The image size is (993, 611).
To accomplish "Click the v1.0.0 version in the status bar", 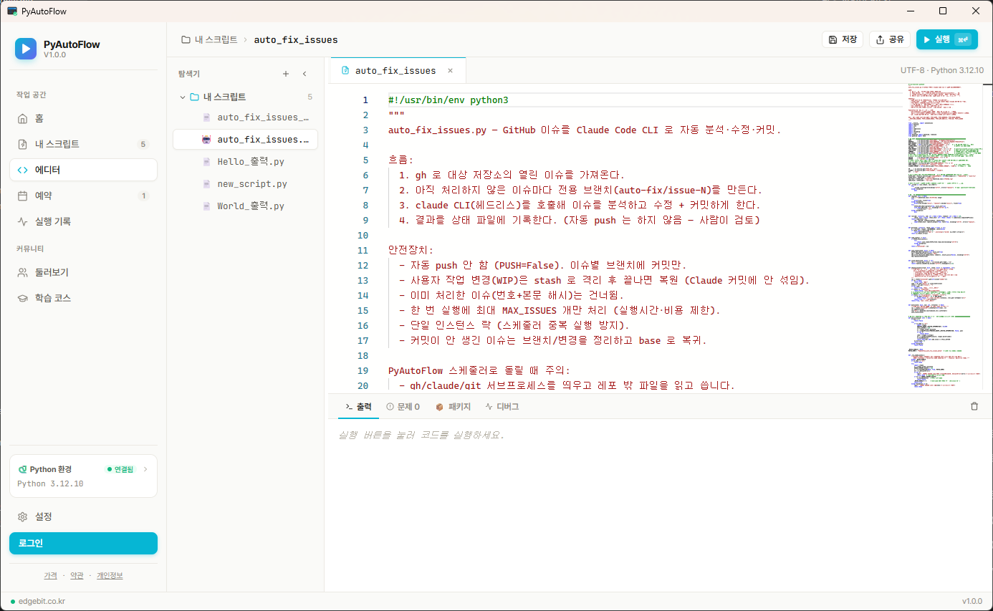I will tap(972, 602).
